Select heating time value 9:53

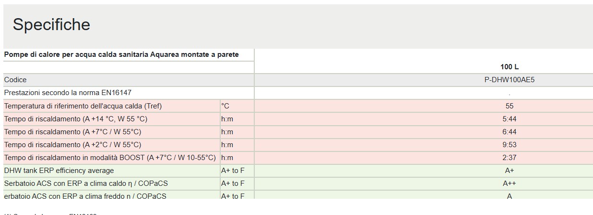click(509, 145)
